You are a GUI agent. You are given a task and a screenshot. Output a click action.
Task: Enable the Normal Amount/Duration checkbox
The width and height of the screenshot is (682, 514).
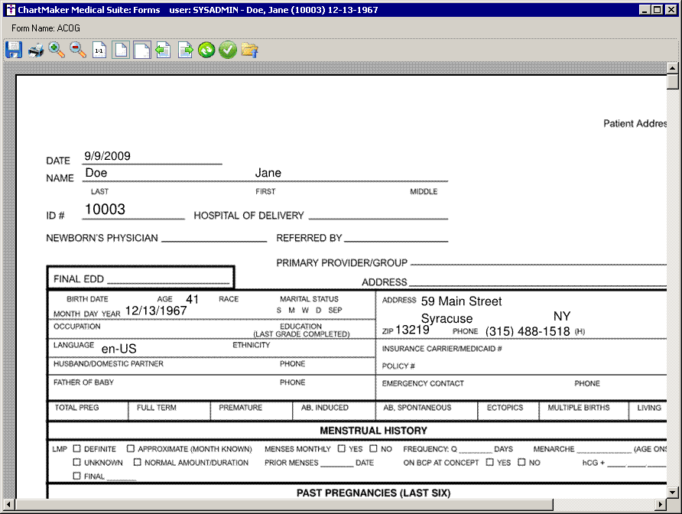(138, 462)
